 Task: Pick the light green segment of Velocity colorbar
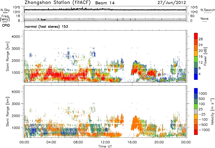(x=196, y=106)
